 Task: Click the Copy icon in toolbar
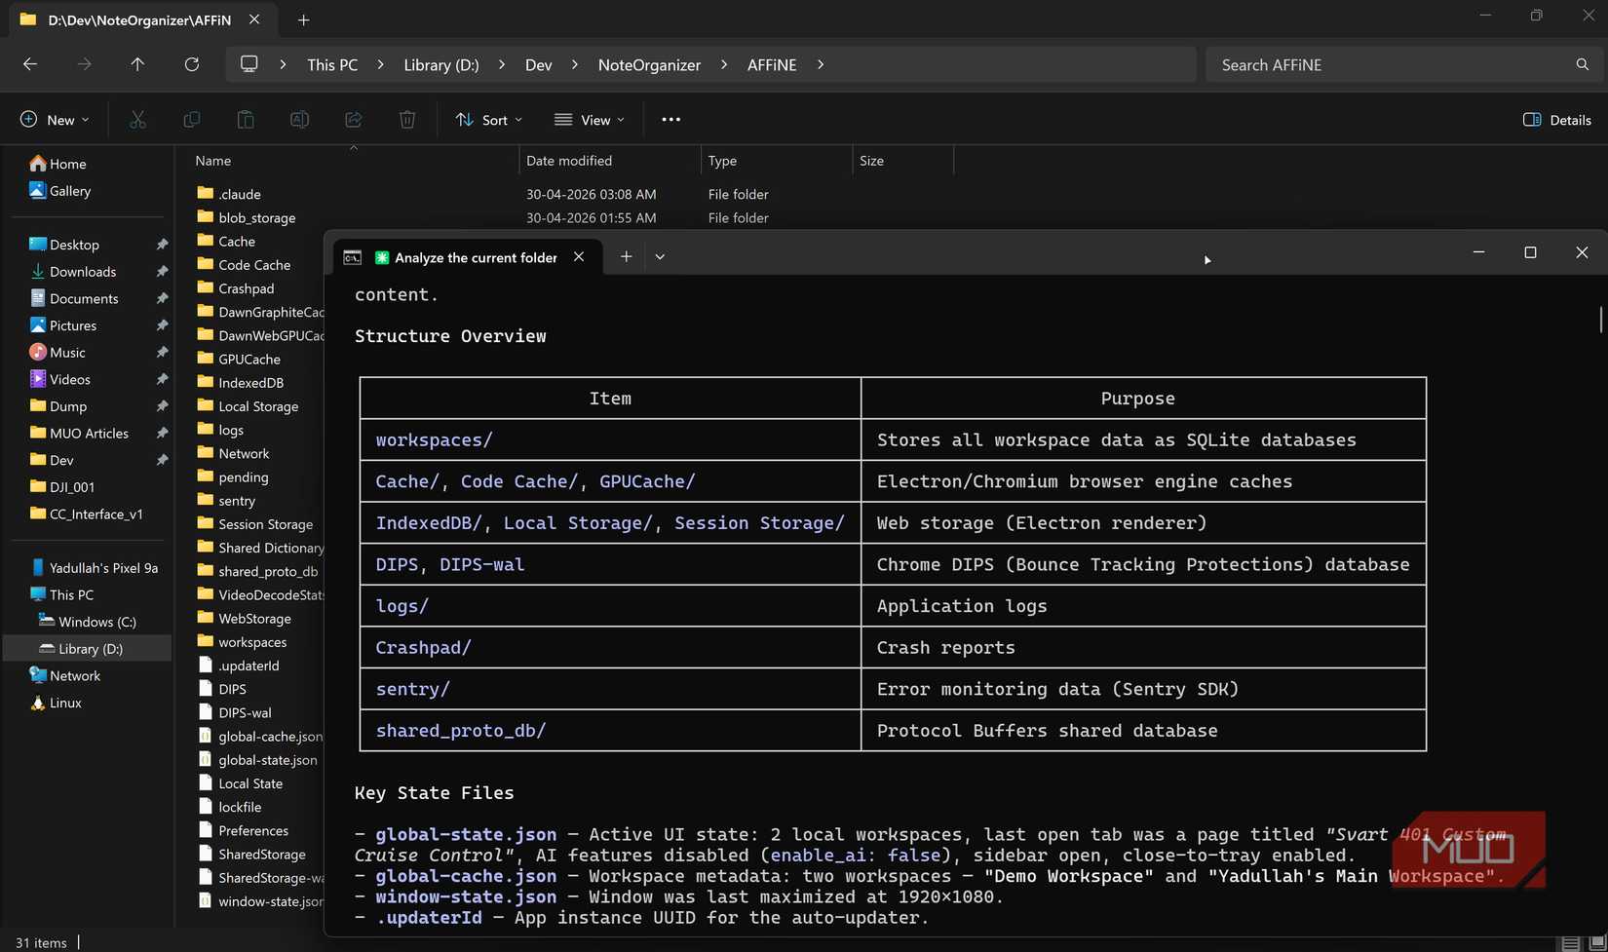(192, 120)
